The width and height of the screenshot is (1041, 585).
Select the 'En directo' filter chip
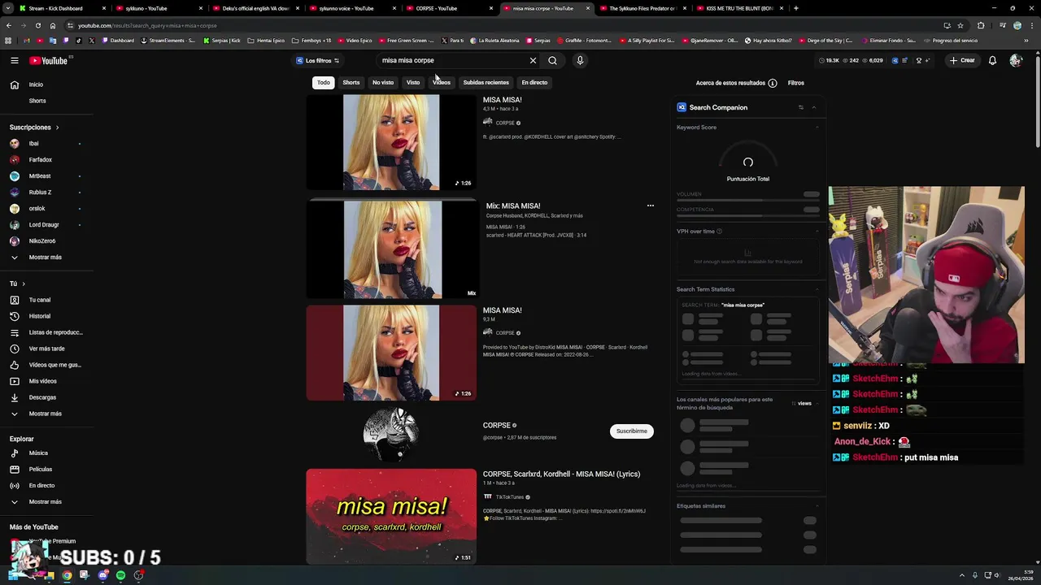(x=534, y=82)
